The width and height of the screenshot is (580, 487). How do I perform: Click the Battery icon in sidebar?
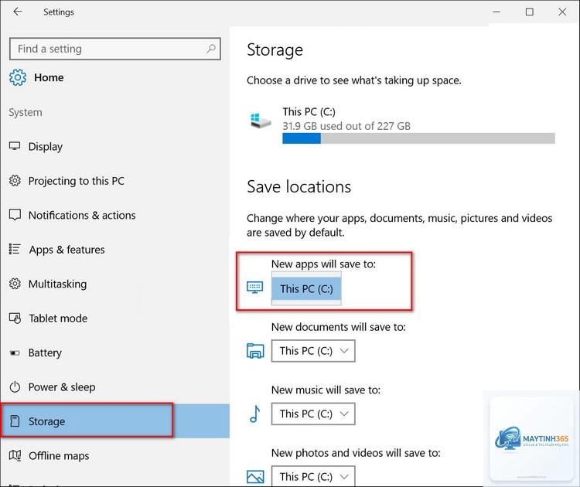(15, 352)
